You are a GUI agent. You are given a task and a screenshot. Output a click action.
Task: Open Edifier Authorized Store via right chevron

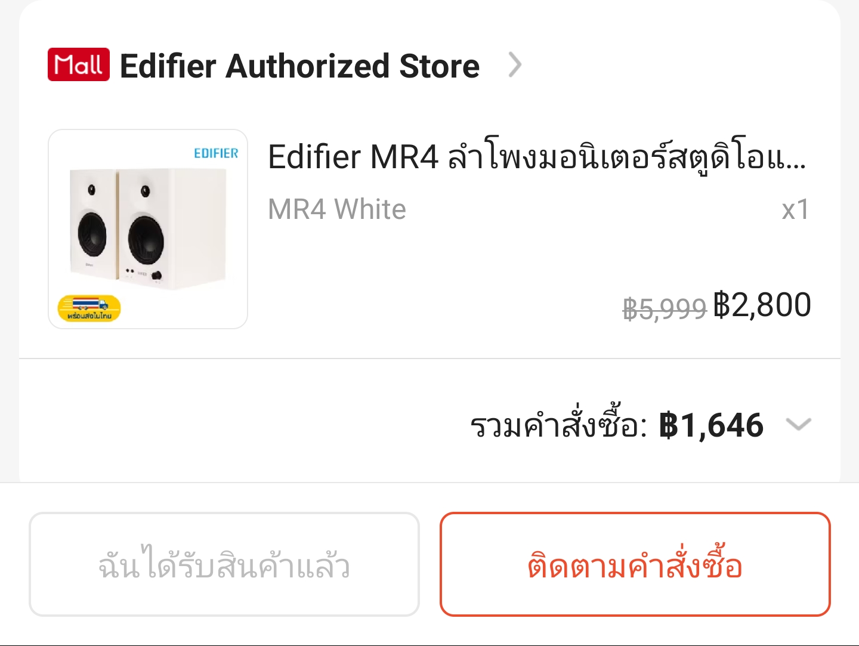click(515, 64)
